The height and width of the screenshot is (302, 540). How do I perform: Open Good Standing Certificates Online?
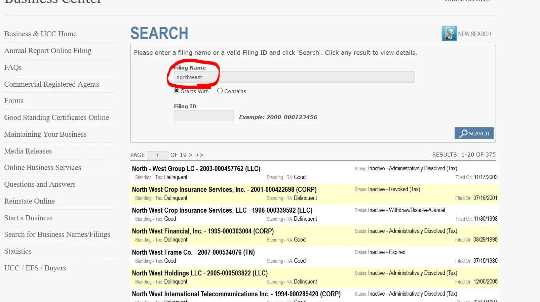click(56, 118)
